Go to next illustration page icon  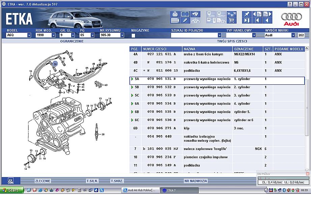(x=267, y=14)
